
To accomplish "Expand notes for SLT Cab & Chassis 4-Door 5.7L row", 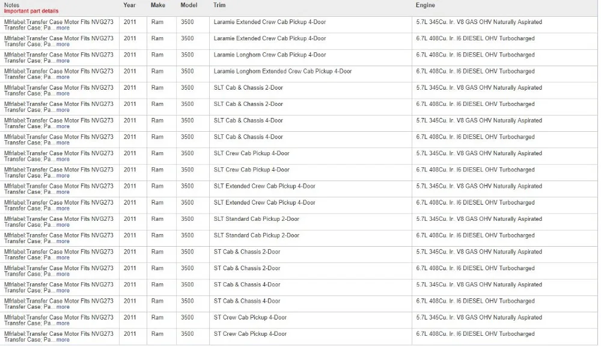I will tap(63, 126).
